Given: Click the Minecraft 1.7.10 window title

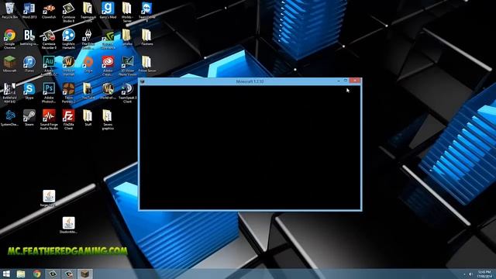Looking at the screenshot, I should pos(250,81).
